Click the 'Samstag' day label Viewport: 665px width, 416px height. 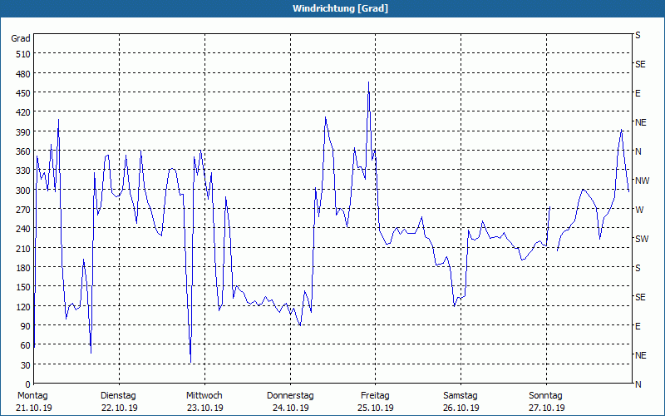coord(461,396)
